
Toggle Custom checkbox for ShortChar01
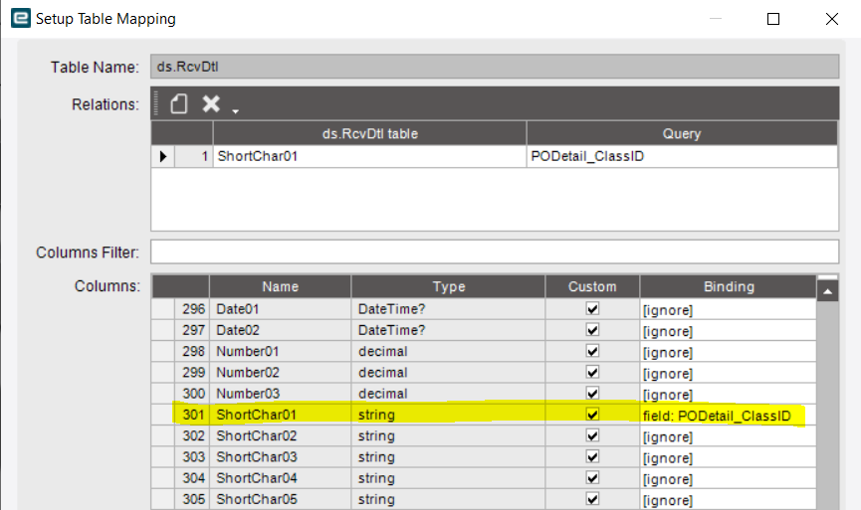(x=592, y=414)
